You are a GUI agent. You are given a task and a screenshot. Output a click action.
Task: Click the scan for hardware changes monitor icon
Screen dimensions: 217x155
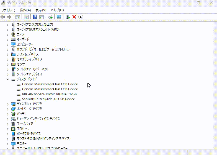tap(59, 17)
